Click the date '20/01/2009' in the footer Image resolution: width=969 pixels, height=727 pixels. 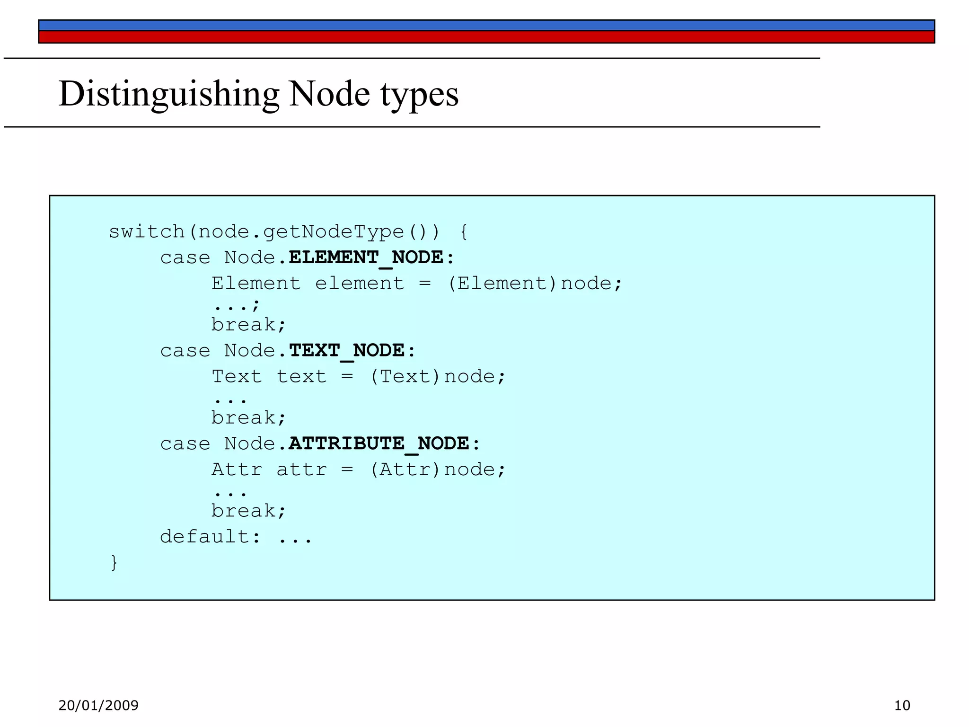coord(98,706)
